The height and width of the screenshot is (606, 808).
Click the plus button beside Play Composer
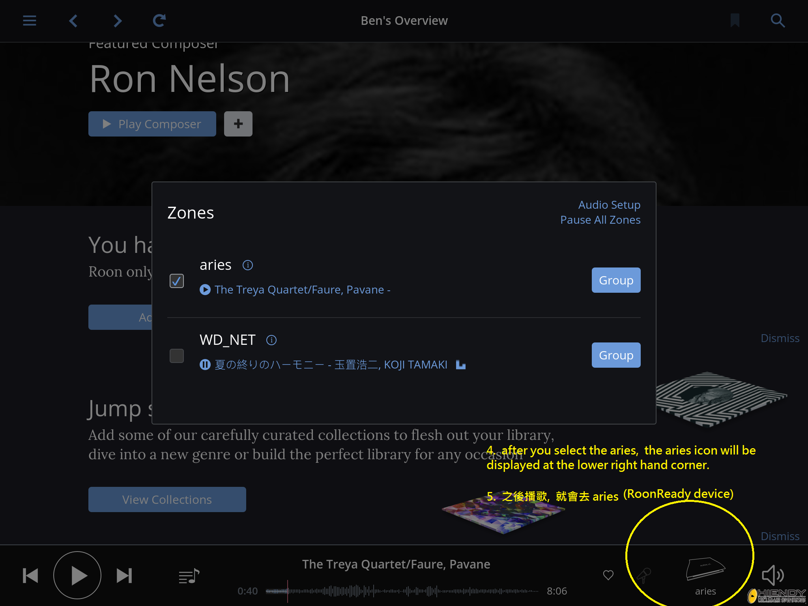click(x=238, y=124)
